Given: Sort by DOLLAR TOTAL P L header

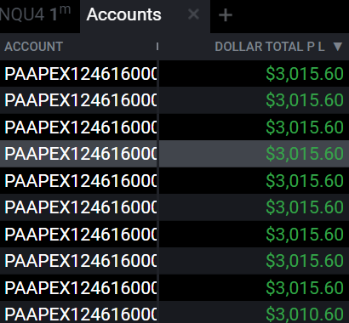Looking at the screenshot, I should coord(270,47).
